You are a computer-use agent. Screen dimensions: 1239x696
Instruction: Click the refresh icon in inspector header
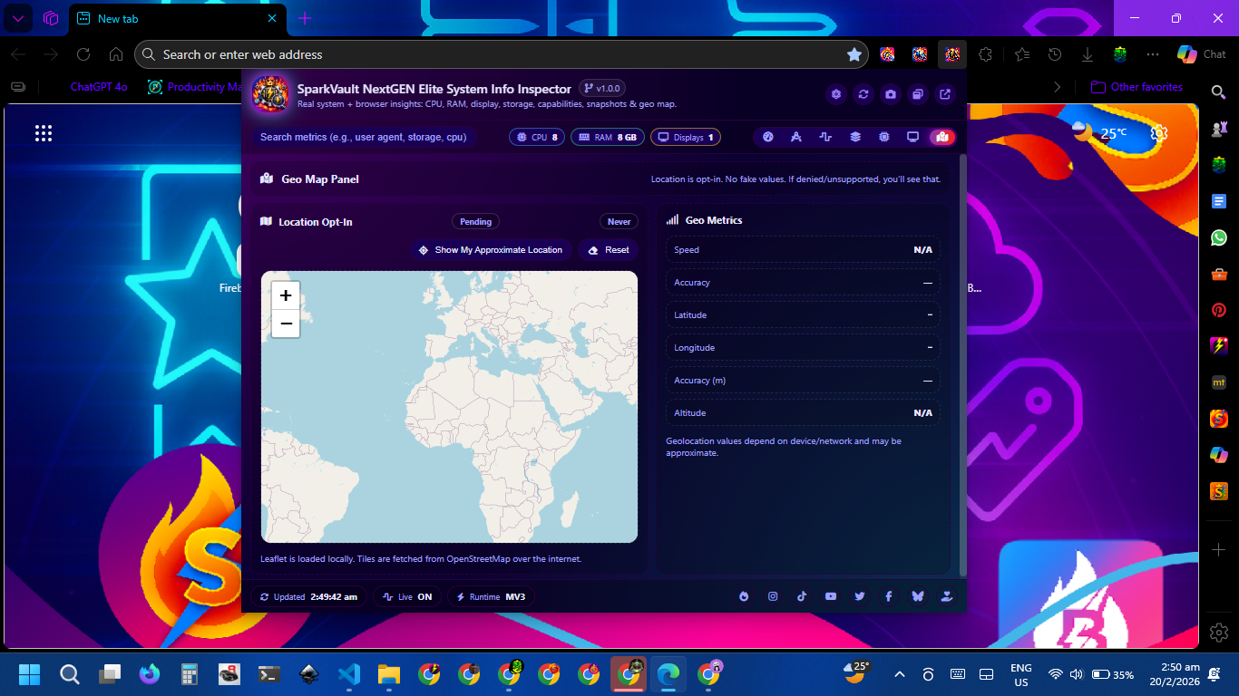pos(863,94)
